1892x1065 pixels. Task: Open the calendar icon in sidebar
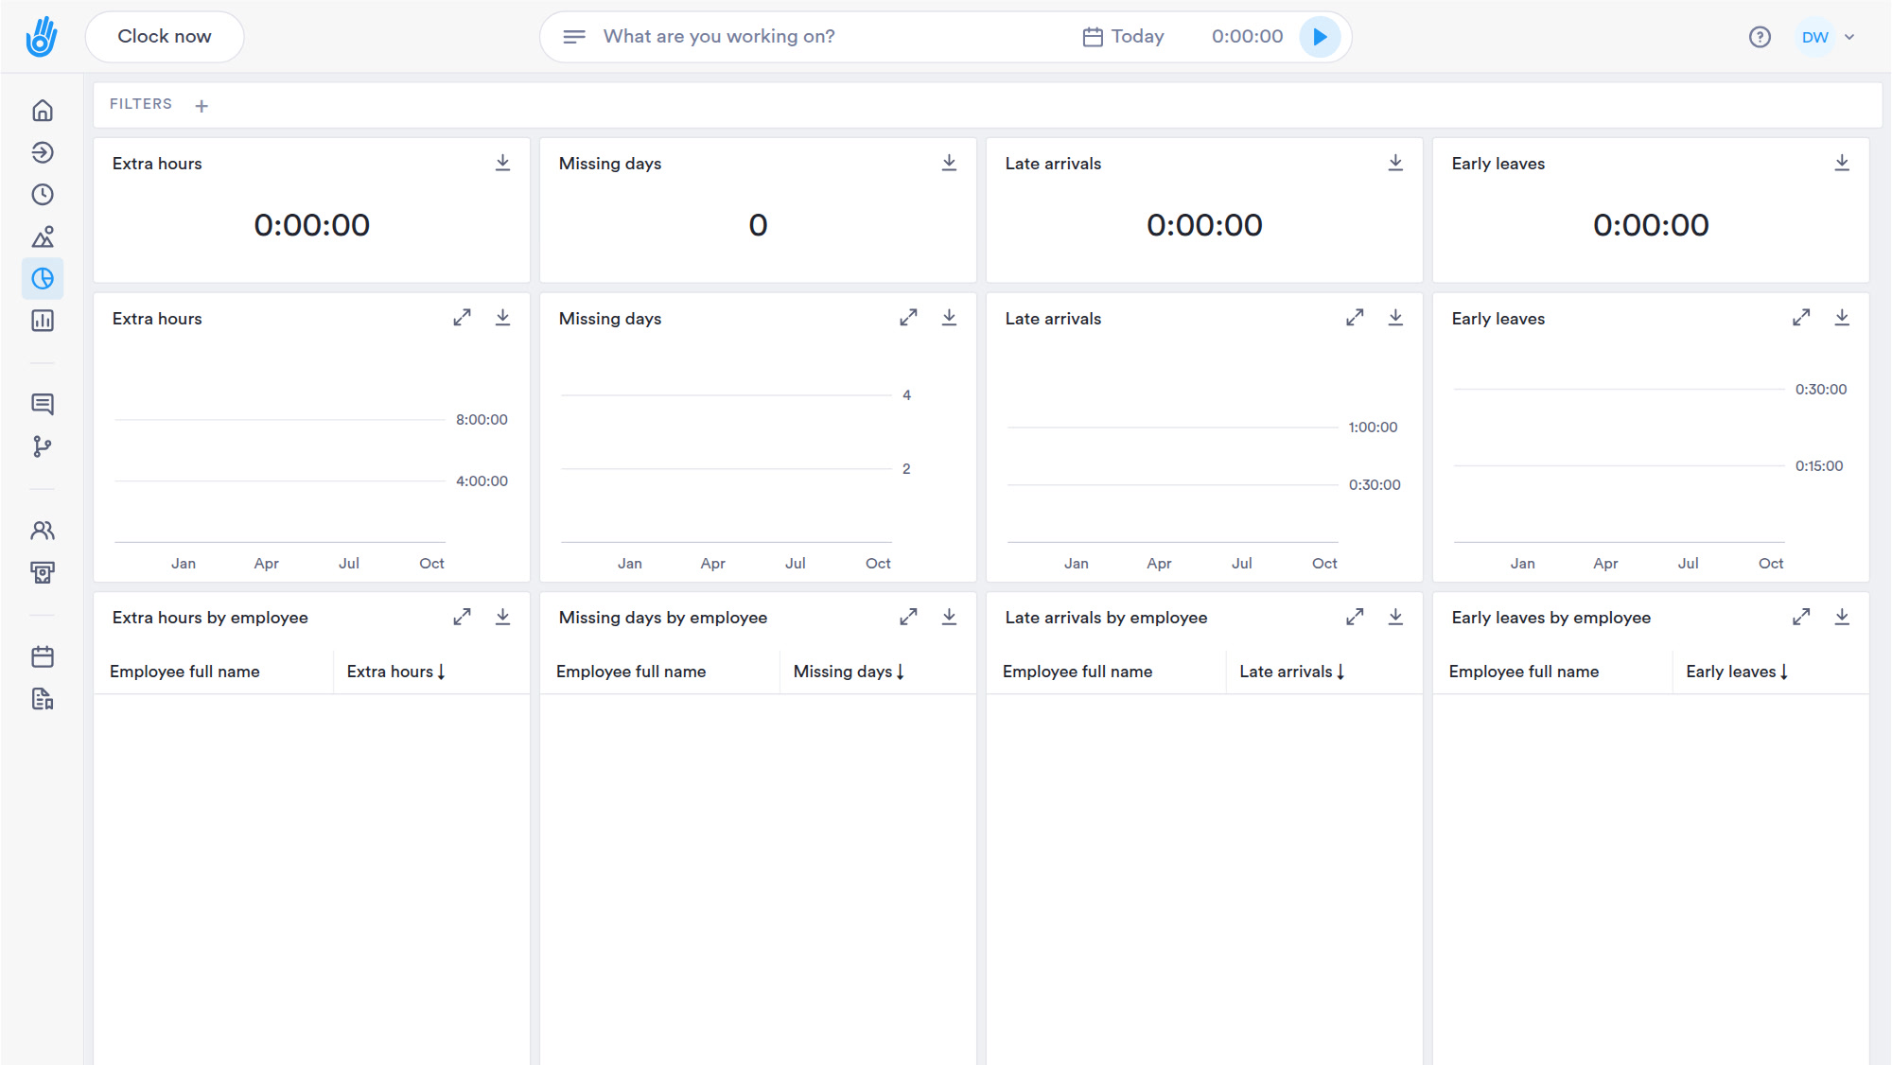[43, 656]
